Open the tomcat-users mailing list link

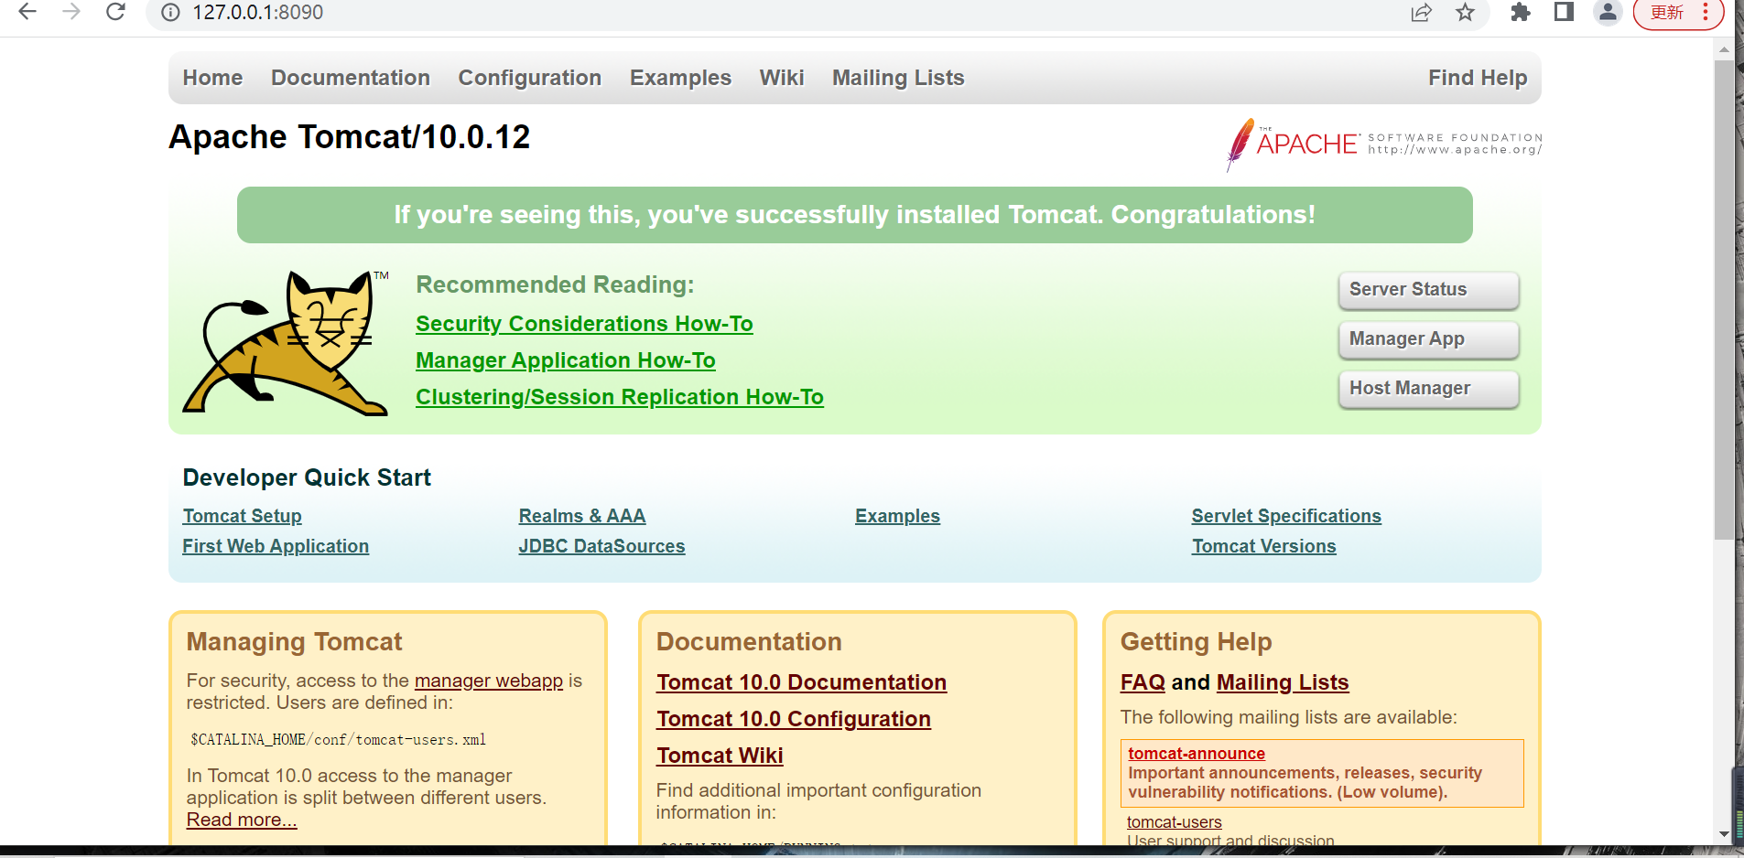1174,822
